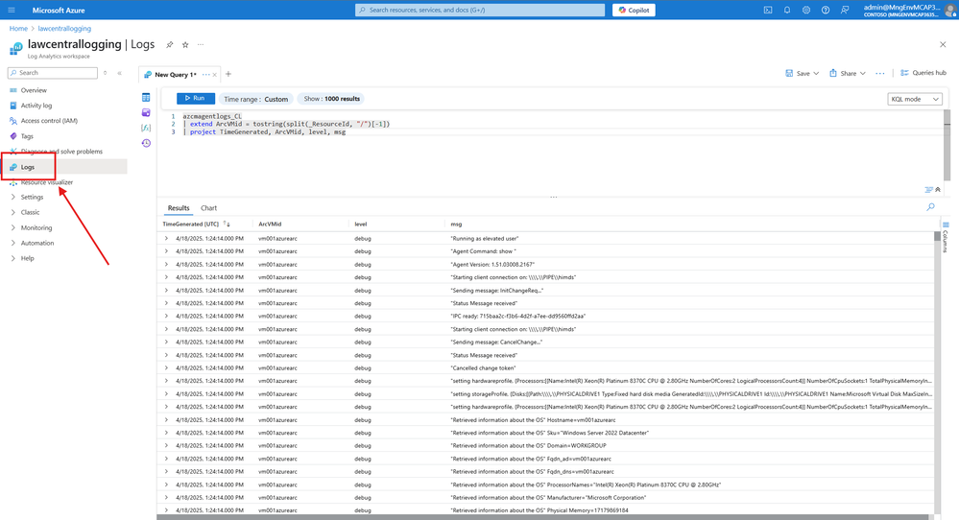Click the account avatar icon
The height and width of the screenshot is (520, 959).
click(x=951, y=10)
